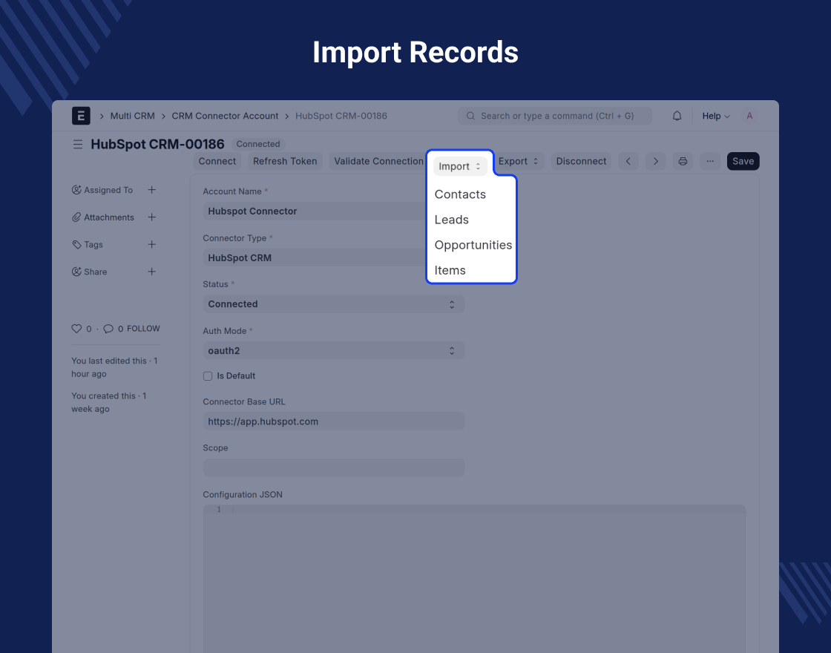The height and width of the screenshot is (653, 831).
Task: Choose Items from Import menu
Action: [x=450, y=270]
